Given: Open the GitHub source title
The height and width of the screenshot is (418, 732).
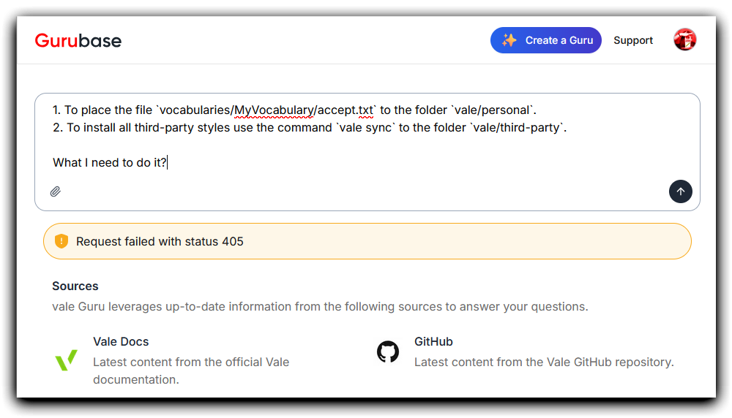Looking at the screenshot, I should click(x=433, y=341).
